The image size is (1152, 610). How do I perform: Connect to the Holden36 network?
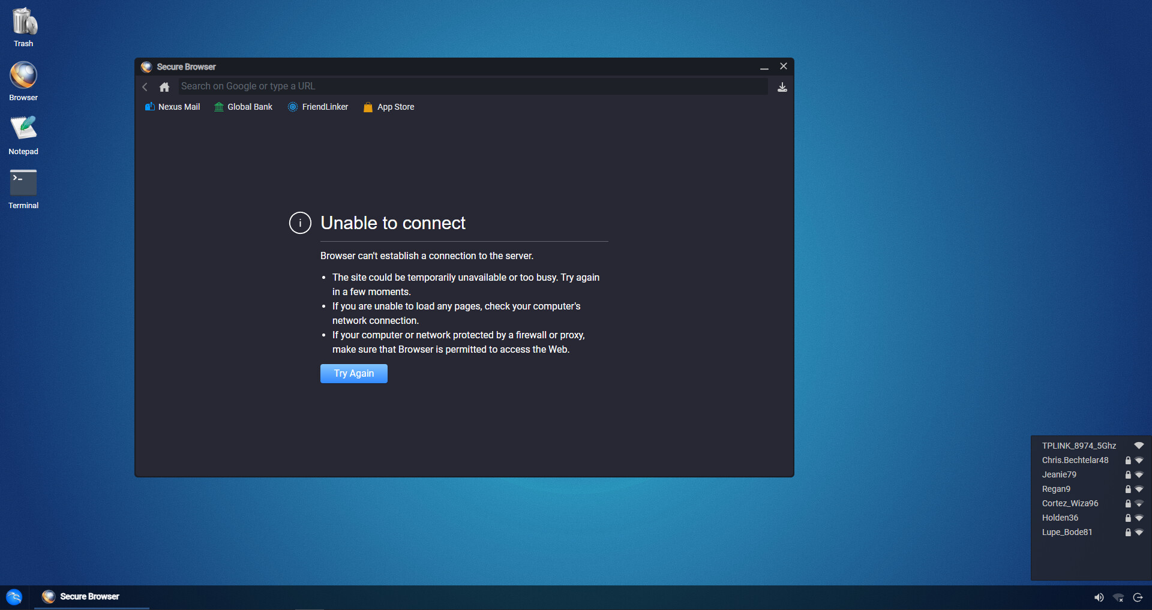pos(1060,518)
